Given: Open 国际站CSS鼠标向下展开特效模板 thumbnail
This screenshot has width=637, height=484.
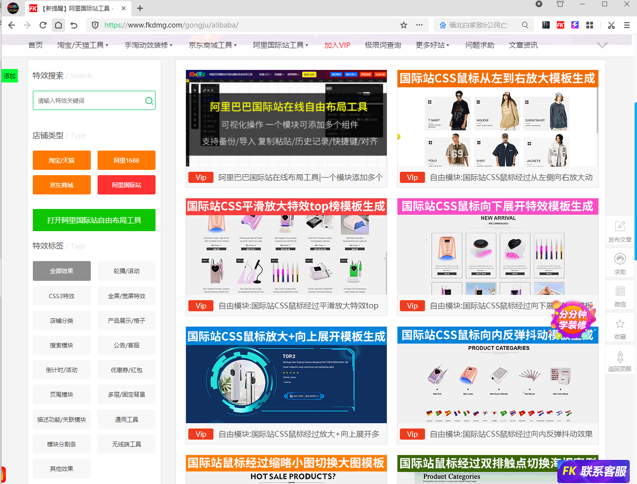Looking at the screenshot, I should (x=498, y=246).
